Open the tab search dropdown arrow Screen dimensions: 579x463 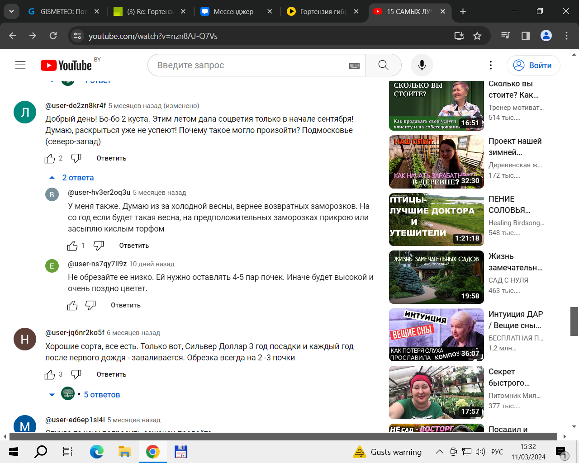(x=11, y=11)
